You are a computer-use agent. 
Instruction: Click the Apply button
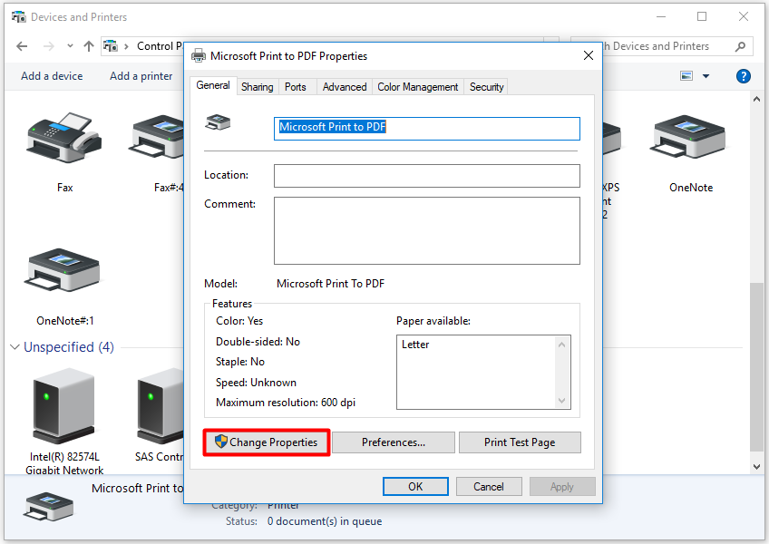tap(562, 487)
